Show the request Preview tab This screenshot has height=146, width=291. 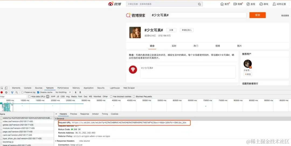74,114
